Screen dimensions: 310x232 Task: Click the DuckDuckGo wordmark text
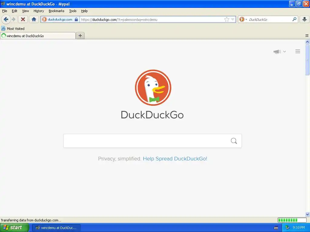[152, 115]
